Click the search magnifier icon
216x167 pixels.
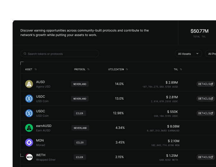point(25,54)
